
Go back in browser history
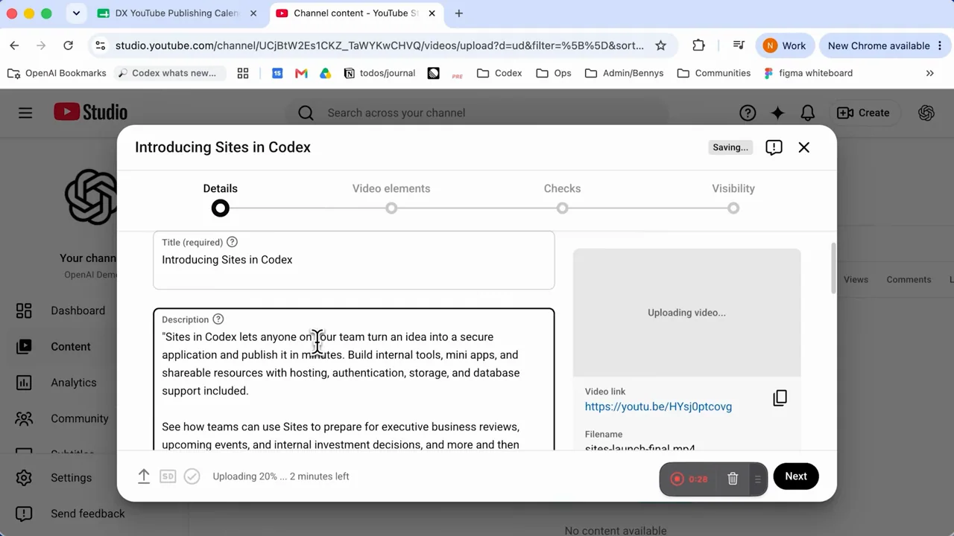click(14, 45)
